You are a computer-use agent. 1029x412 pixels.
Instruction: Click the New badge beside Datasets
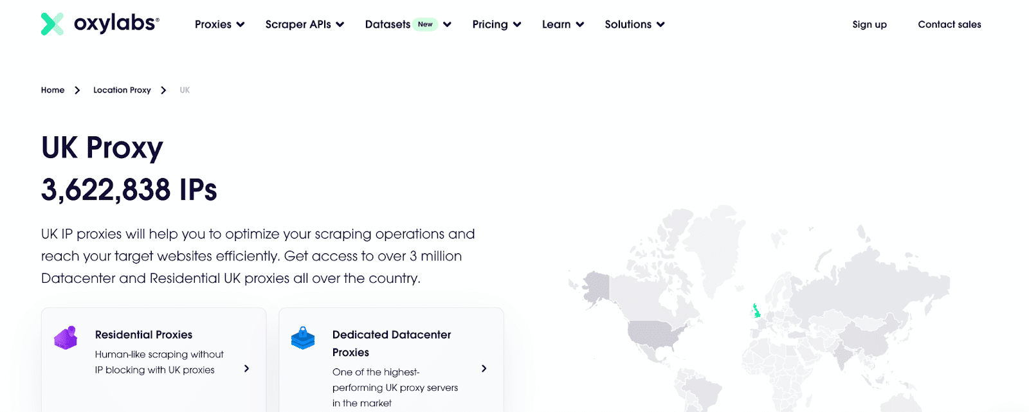425,24
